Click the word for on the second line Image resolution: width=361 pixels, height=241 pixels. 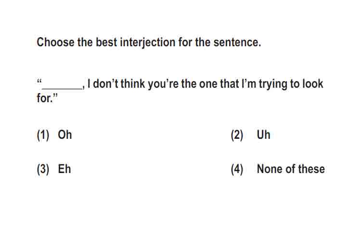[x=44, y=98]
